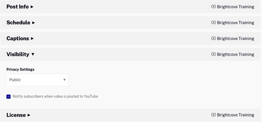
Task: Click YouTube icon in License row
Action: point(213,115)
